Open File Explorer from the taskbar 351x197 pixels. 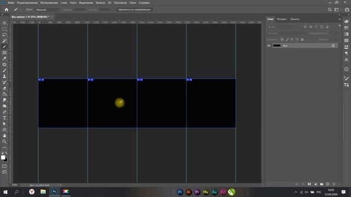click(43, 192)
